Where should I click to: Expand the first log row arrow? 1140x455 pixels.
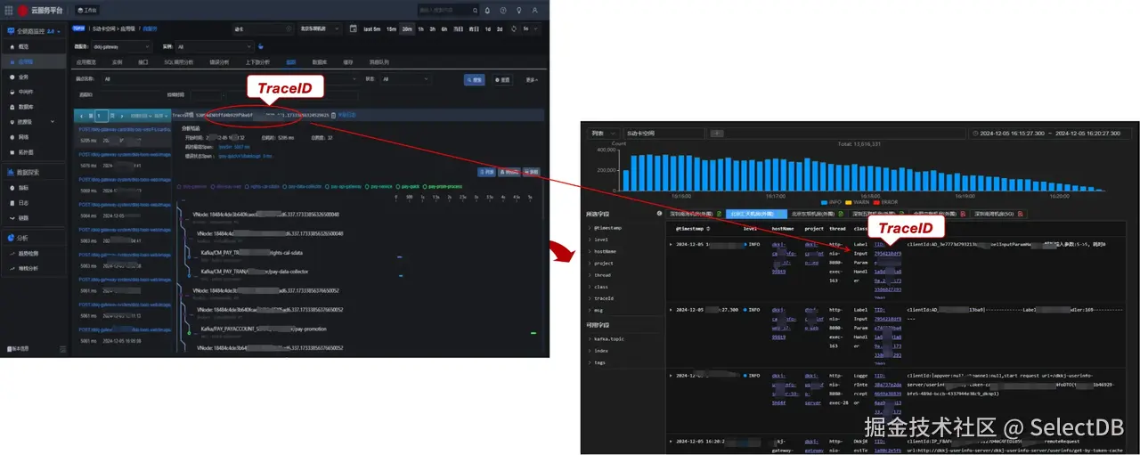pyautogui.click(x=672, y=243)
